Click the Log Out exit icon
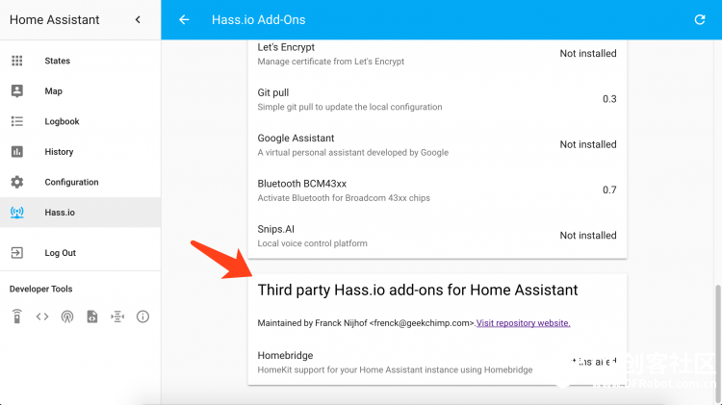This screenshot has width=722, height=405. pyautogui.click(x=17, y=253)
